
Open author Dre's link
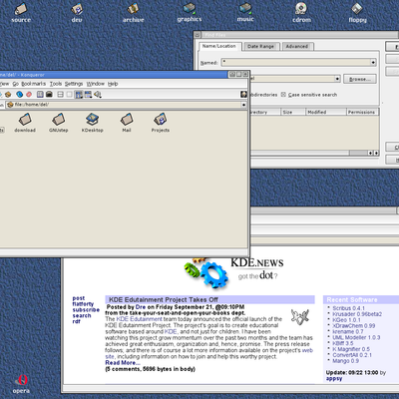[141, 307]
